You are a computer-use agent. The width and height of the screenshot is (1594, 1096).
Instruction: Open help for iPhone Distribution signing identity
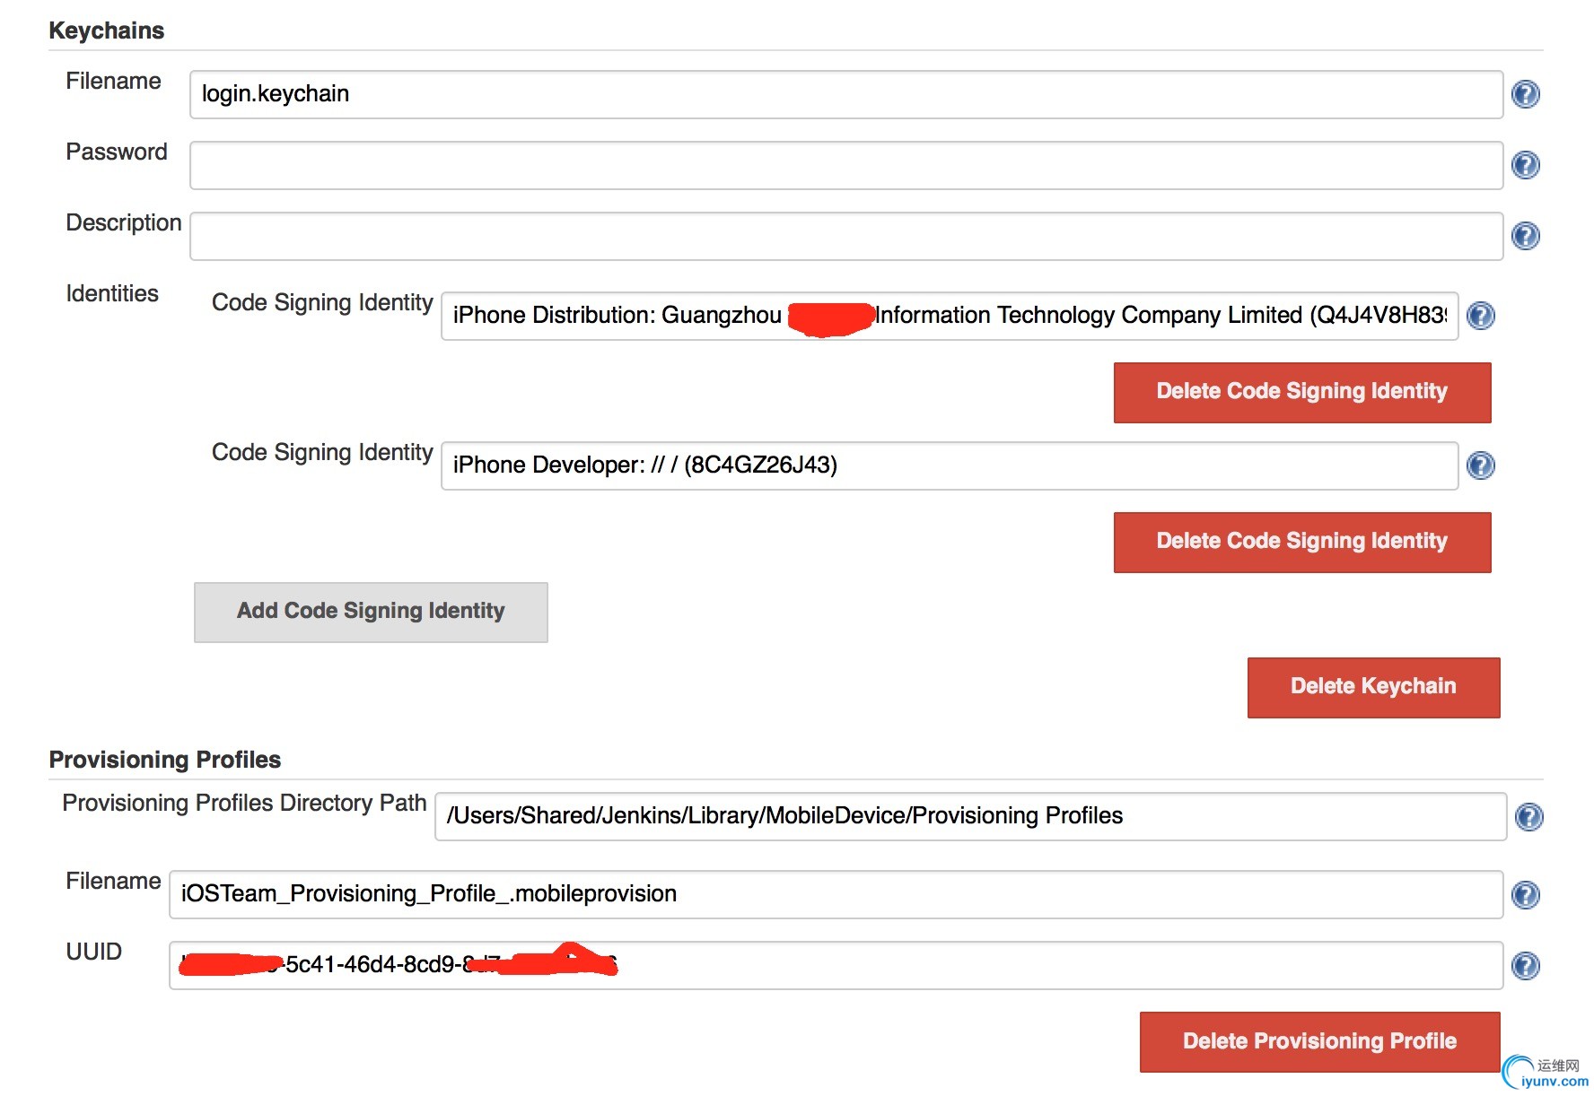[x=1481, y=316]
